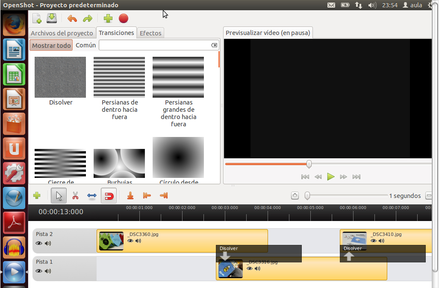This screenshot has height=288, width=439.
Task: Click the save project icon
Action: click(52, 18)
